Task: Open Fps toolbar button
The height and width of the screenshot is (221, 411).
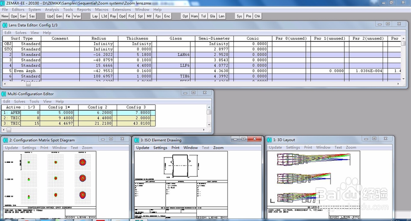Action: coord(158,16)
